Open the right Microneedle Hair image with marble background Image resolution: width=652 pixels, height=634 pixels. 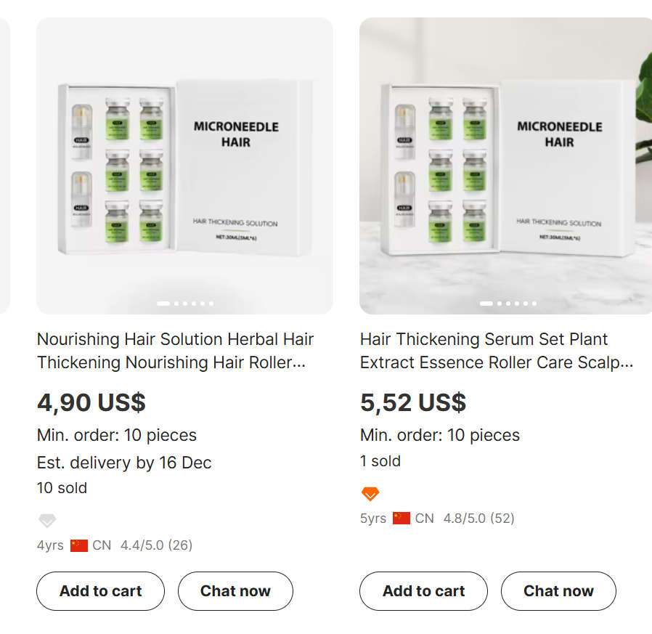tap(505, 166)
